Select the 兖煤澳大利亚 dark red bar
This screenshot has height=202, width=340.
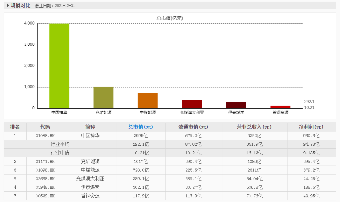click(x=192, y=104)
